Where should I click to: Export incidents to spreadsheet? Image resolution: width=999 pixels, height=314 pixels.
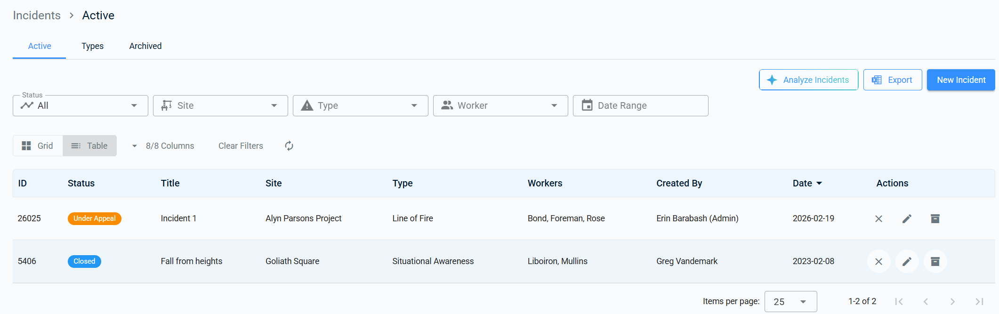(x=893, y=80)
